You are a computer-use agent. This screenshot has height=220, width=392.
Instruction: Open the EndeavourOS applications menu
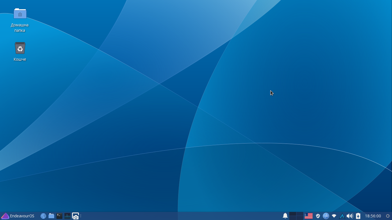click(x=18, y=216)
